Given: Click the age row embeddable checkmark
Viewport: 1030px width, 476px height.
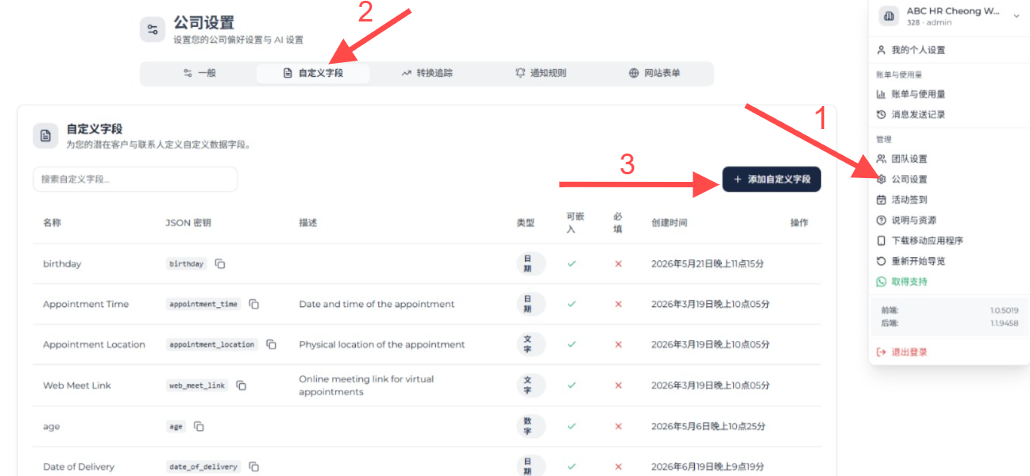Looking at the screenshot, I should click(571, 426).
